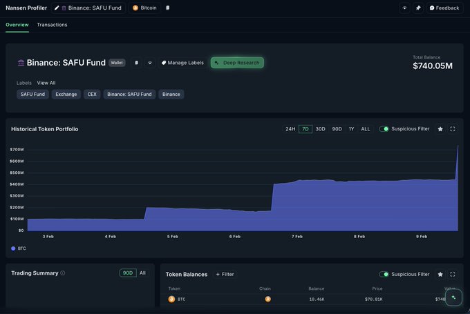470x314 pixels.
Task: Favorite the Historical Token Portfolio chart with star
Action: tap(440, 129)
